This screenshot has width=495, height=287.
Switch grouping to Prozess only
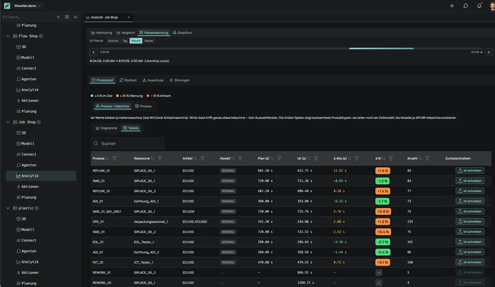coord(143,106)
